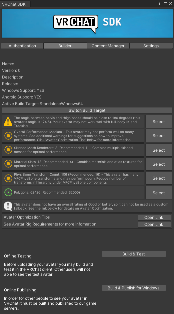Image resolution: width=174 pixels, height=314 pixels.
Task: Click the yellow warning triangle icon
Action: click(x=8, y=121)
